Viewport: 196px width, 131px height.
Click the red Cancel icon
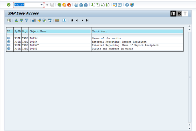pyautogui.click(x=69, y=5)
